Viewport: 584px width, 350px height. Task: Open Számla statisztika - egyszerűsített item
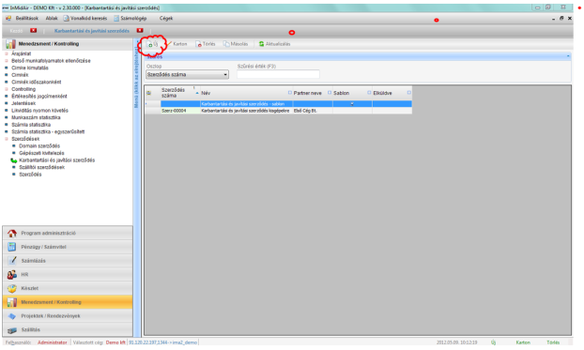pyautogui.click(x=48, y=131)
